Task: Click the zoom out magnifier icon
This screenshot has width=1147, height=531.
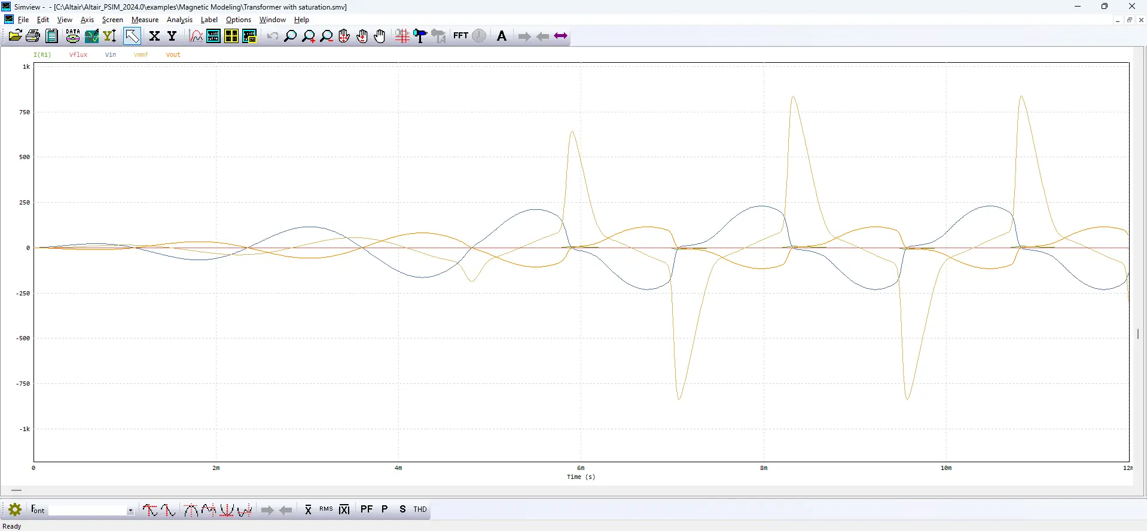Action: tap(327, 36)
